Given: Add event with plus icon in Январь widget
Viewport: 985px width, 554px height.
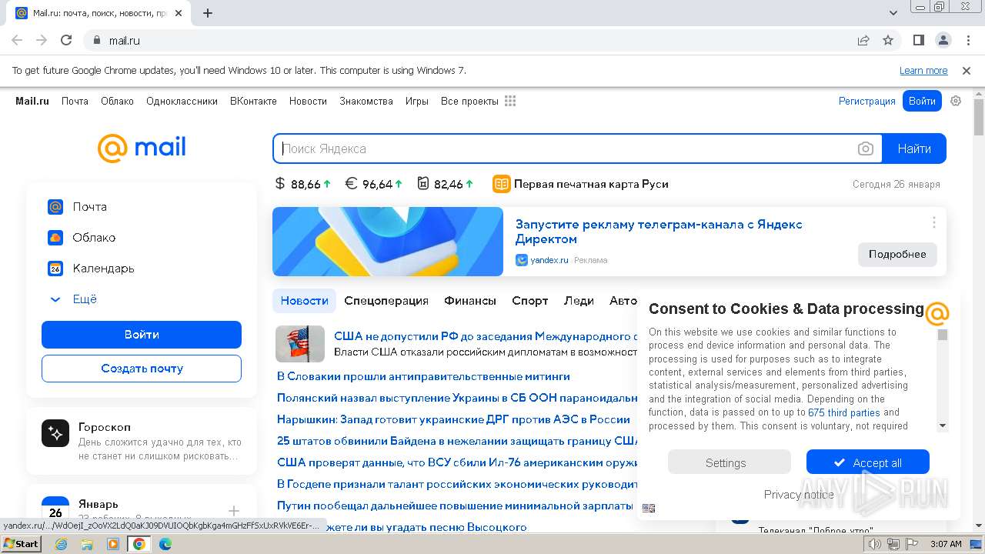Looking at the screenshot, I should tap(234, 511).
